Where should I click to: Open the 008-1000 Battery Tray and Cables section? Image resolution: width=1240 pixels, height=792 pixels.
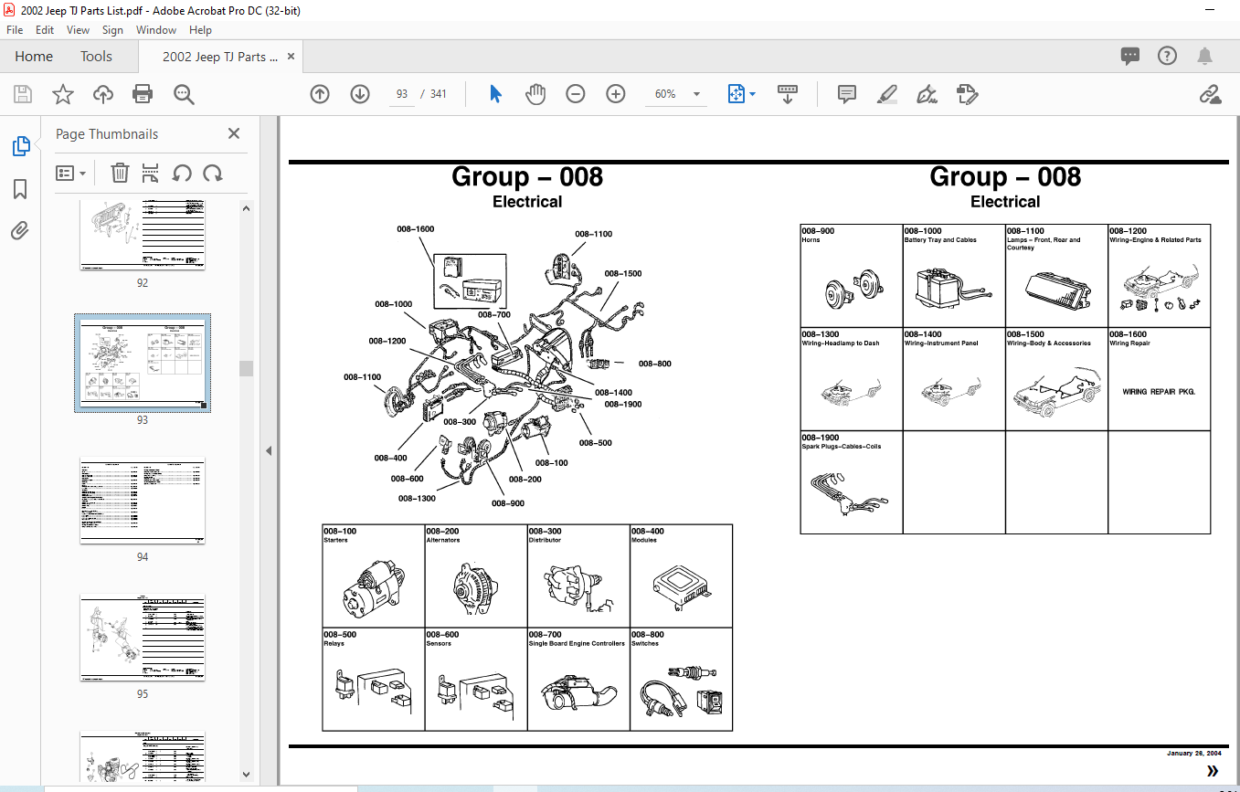[954, 276]
